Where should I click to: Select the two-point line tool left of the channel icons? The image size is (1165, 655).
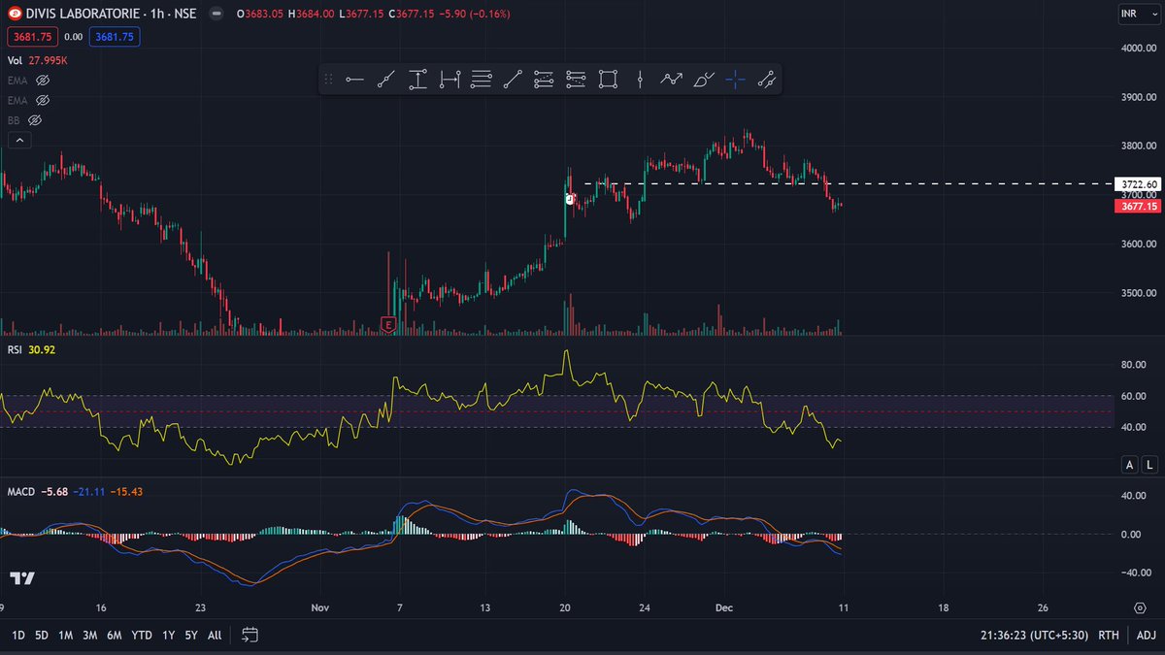(513, 80)
